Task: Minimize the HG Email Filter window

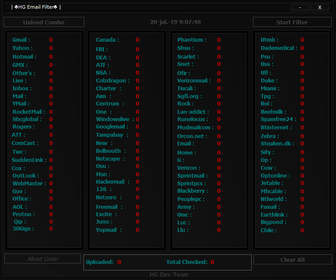Action: point(300,7)
